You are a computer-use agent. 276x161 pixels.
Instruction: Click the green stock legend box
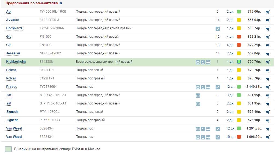pos(8,149)
